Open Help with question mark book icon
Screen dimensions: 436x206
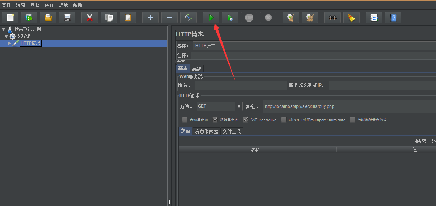click(x=393, y=18)
